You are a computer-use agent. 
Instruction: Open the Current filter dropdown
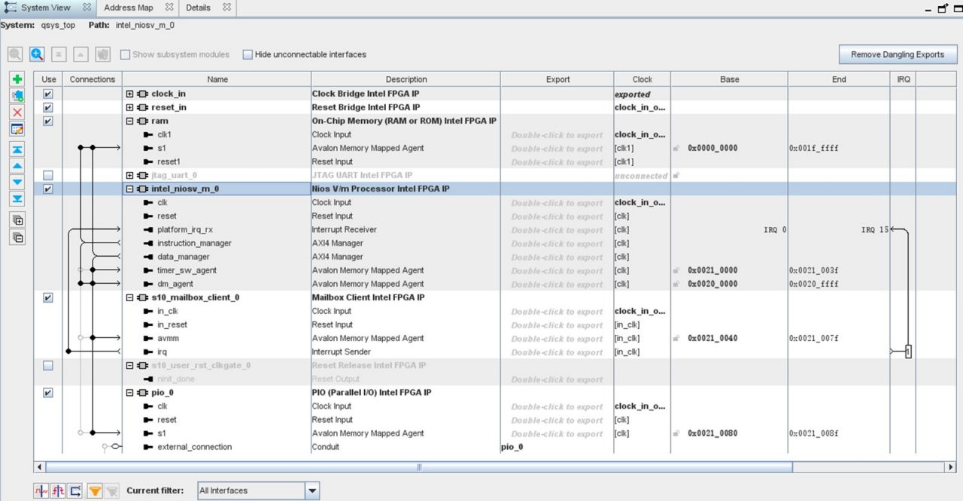coord(312,490)
